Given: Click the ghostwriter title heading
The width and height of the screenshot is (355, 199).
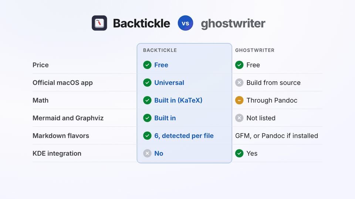Looking at the screenshot, I should (x=233, y=24).
